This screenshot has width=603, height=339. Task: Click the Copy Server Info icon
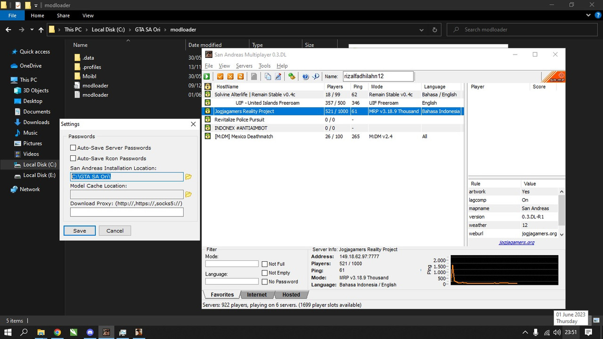point(268,76)
